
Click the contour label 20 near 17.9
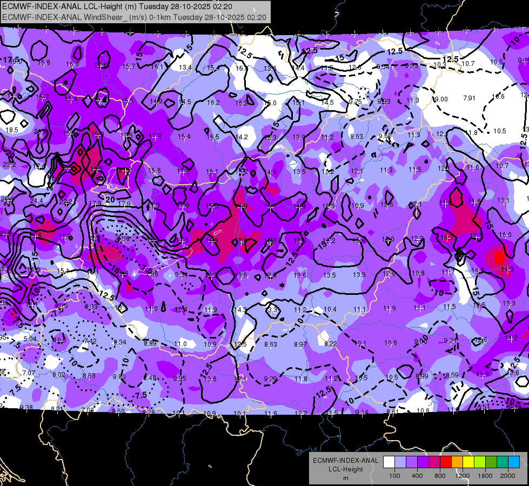[x=110, y=199]
